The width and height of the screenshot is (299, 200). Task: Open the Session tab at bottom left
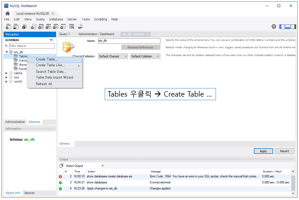(x=29, y=193)
